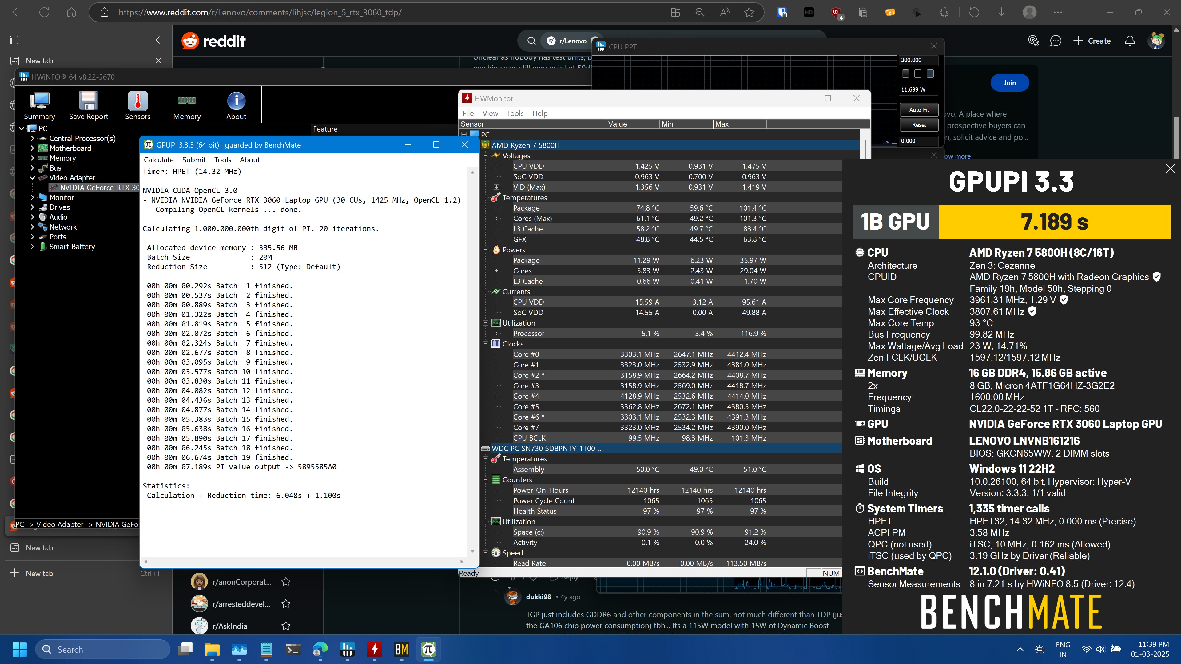Click the zoom magnifier icon in address bar
Viewport: 1181px width, 664px height.
(x=700, y=12)
